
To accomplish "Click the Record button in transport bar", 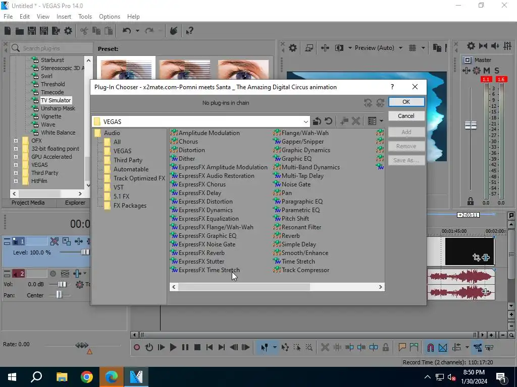I will (x=137, y=347).
